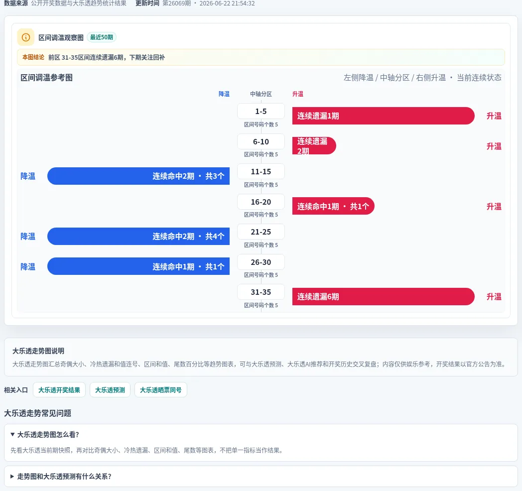Click the red 连续遗漏 2期 bar
Screen dimensions: 522x491
(x=314, y=146)
